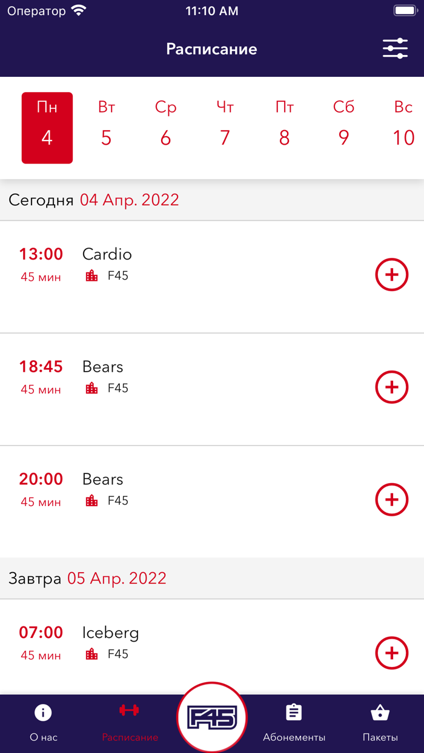Switch to the Абонементы tab
424x753 pixels.
pyautogui.click(x=294, y=722)
